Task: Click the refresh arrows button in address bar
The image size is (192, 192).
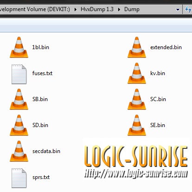Action: pyautogui.click(x=188, y=9)
